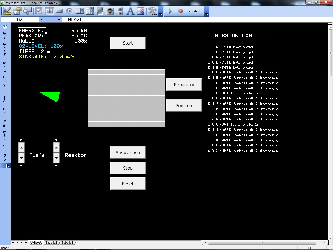Go to previous sheet navigation arrow
Image resolution: width=333 pixels, height=250 pixels.
pos(17,243)
